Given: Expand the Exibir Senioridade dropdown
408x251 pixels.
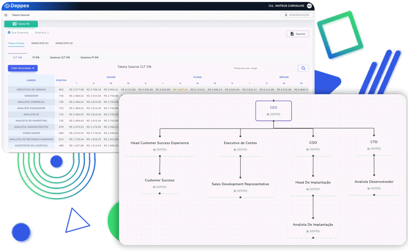Looking at the screenshot, I should pyautogui.click(x=23, y=68).
